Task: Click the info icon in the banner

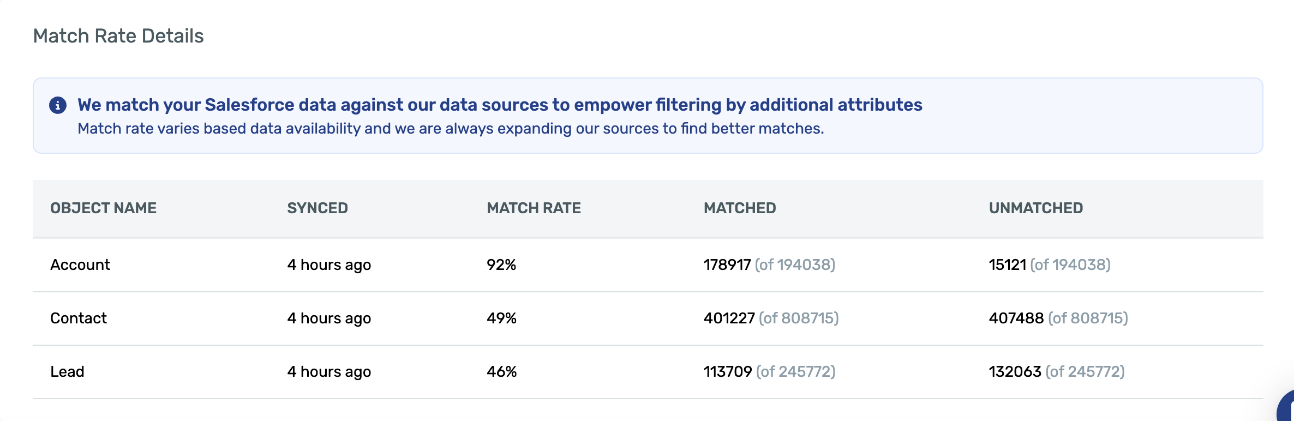Action: [x=58, y=105]
